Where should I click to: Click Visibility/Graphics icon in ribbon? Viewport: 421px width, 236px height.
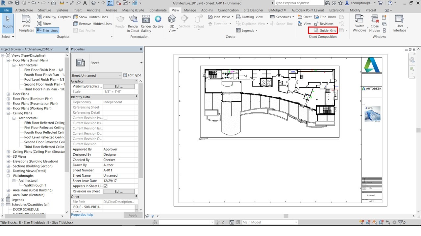click(39, 17)
